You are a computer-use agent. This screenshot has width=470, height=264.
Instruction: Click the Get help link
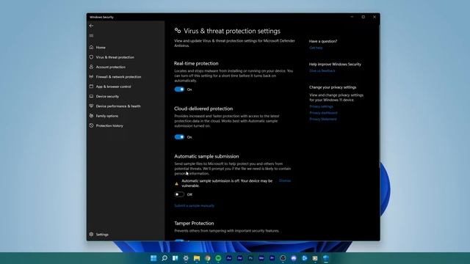click(316, 48)
